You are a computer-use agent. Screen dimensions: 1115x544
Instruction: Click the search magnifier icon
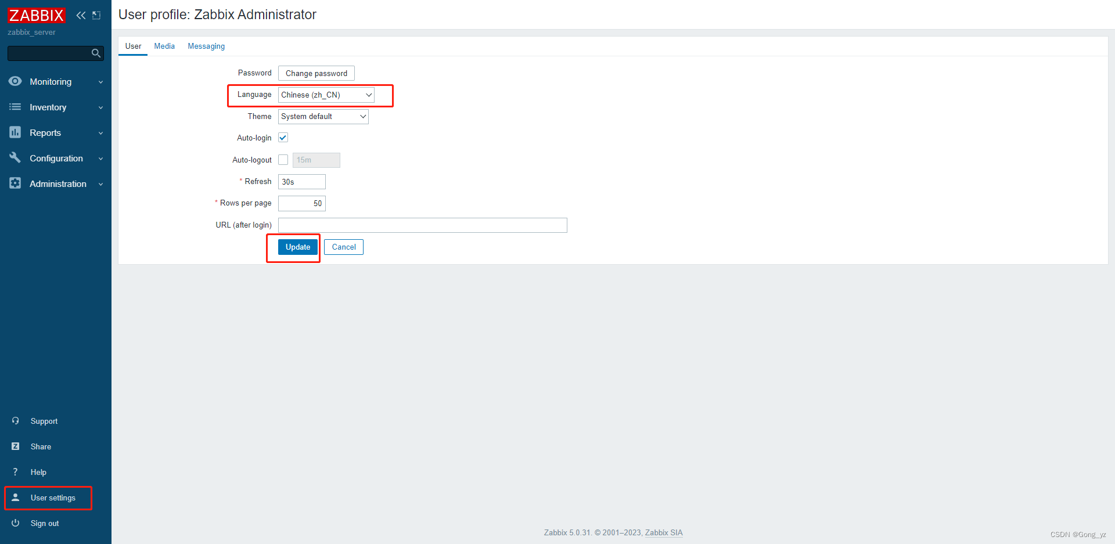[x=96, y=53]
